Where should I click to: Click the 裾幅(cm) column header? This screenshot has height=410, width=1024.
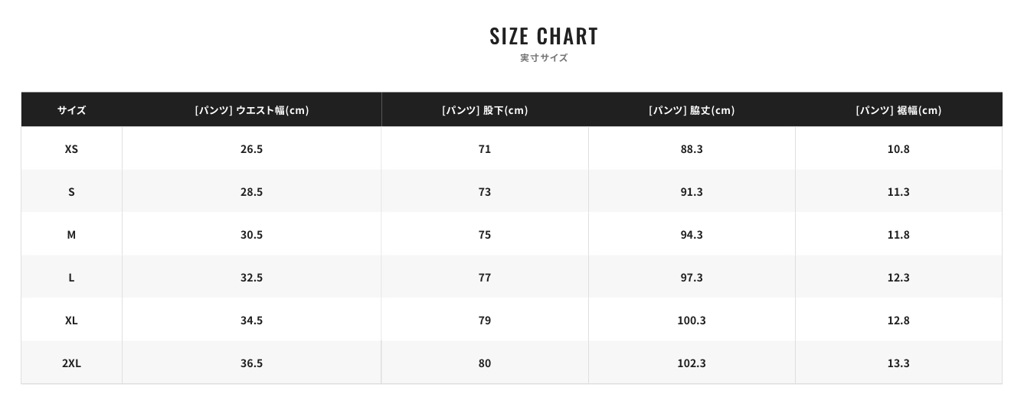pos(898,110)
